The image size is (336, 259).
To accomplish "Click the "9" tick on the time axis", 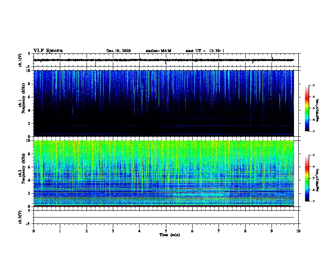I will tap(272, 231).
